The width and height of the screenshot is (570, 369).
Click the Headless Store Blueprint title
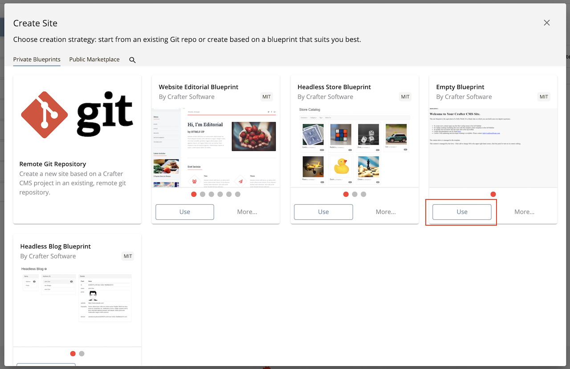334,87
